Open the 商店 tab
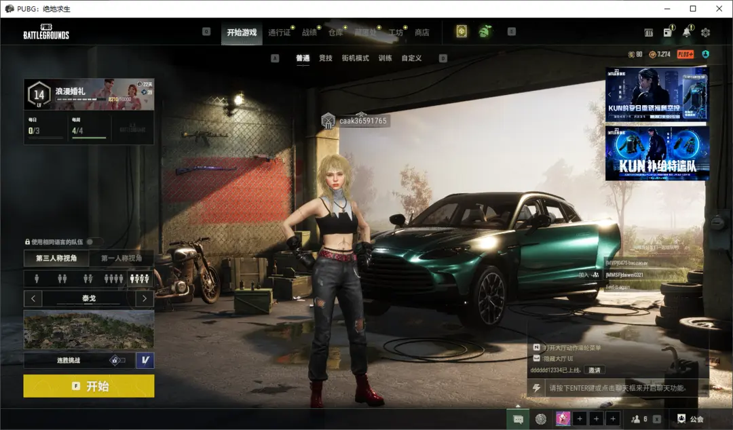 point(421,33)
